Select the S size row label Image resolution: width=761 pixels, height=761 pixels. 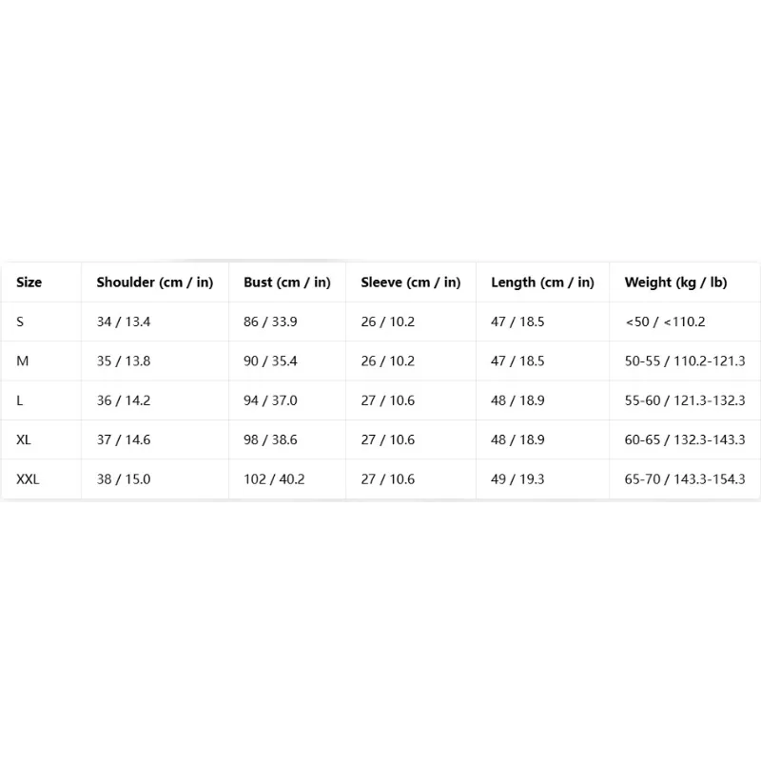(20, 322)
